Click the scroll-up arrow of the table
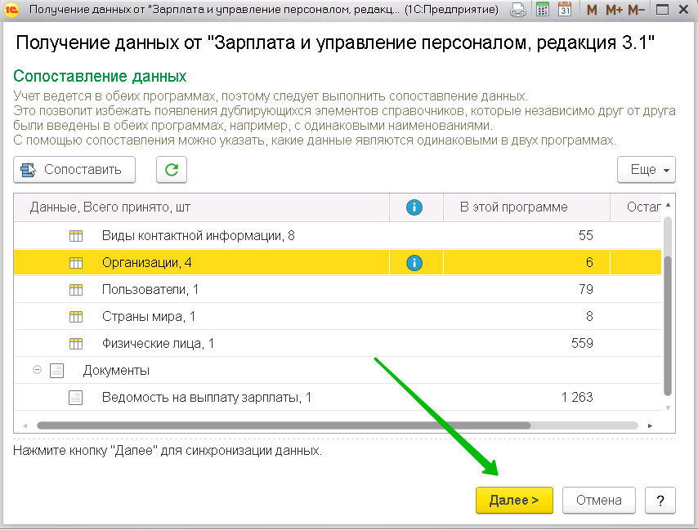This screenshot has width=698, height=530. point(669,205)
